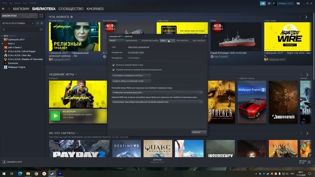Switch to ДОП. КОНТЕНТ tab
315x177 pixels.
pyautogui.click(x=199, y=40)
